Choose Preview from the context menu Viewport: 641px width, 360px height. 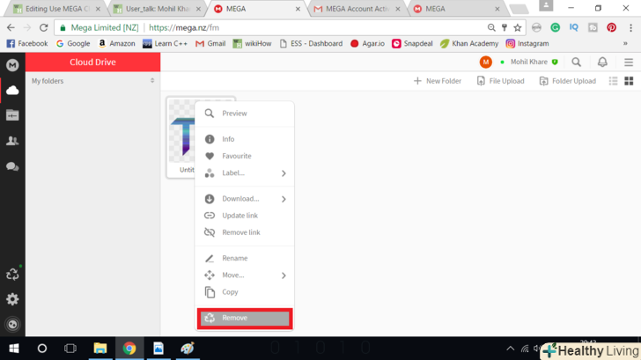(x=245, y=114)
